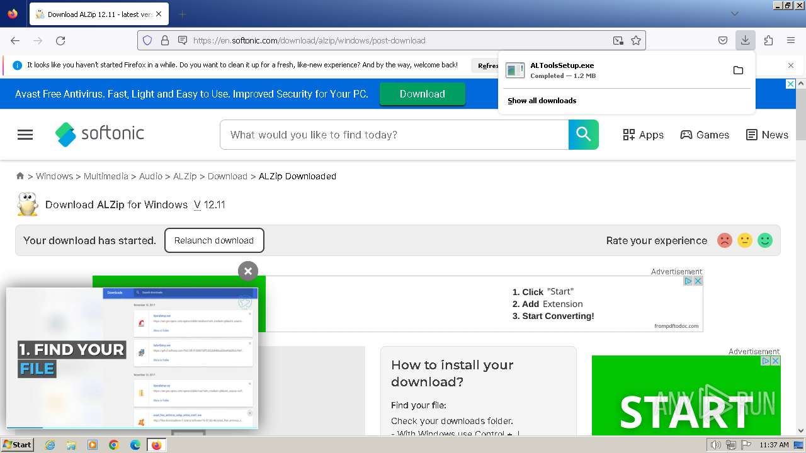Open File Explorer from taskbar
This screenshot has width=806, height=453.
pyautogui.click(x=71, y=445)
